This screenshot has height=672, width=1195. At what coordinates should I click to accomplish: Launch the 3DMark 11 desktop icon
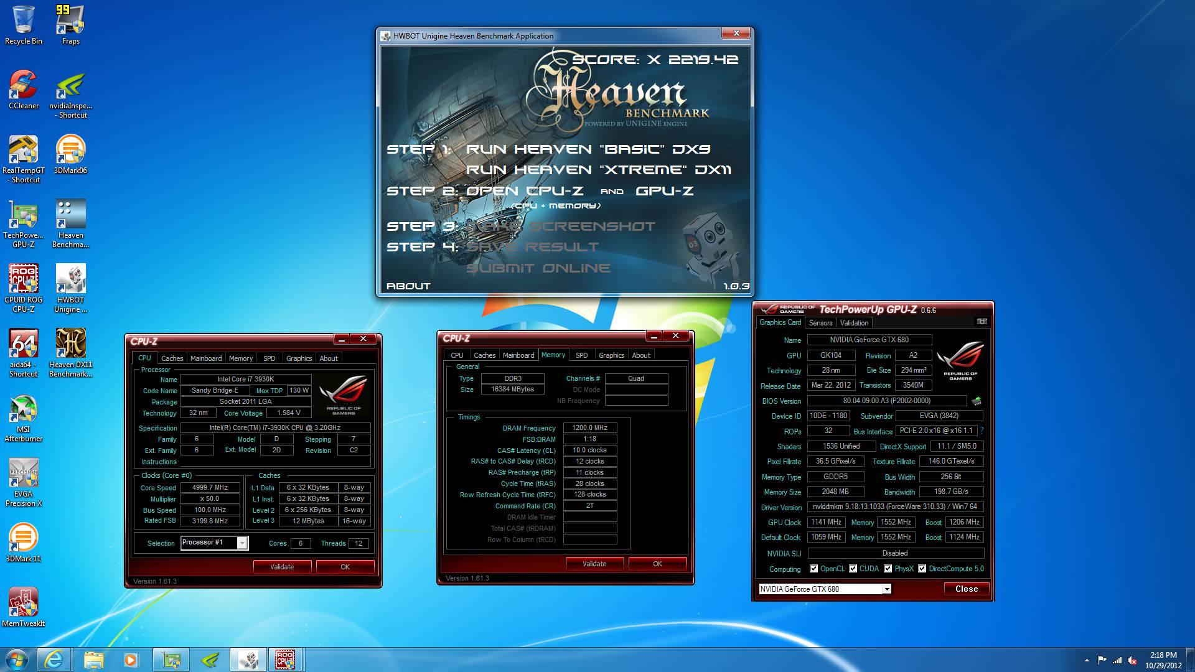coord(24,543)
